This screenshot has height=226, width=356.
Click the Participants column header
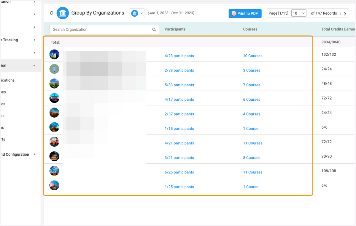click(x=175, y=29)
